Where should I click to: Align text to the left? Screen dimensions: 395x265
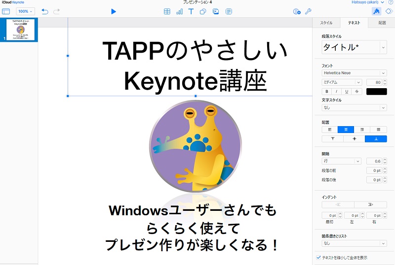point(330,130)
